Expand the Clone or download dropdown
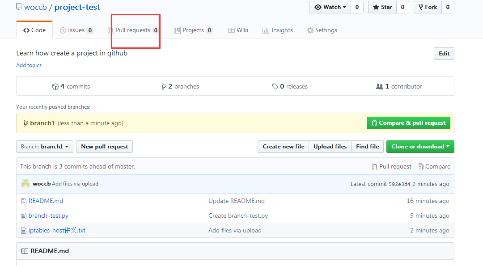This screenshot has width=483, height=266. coord(420,147)
